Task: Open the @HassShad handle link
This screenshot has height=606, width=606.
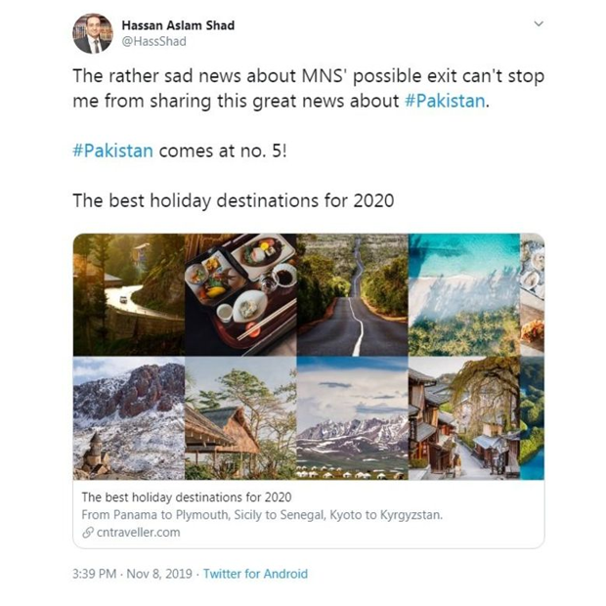Action: 153,41
